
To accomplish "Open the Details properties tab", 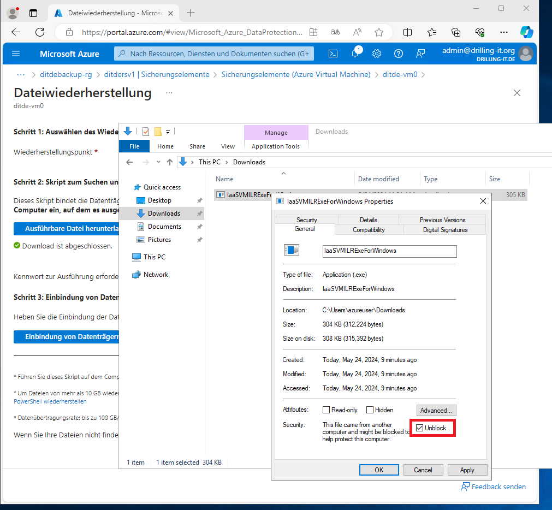I will point(368,220).
